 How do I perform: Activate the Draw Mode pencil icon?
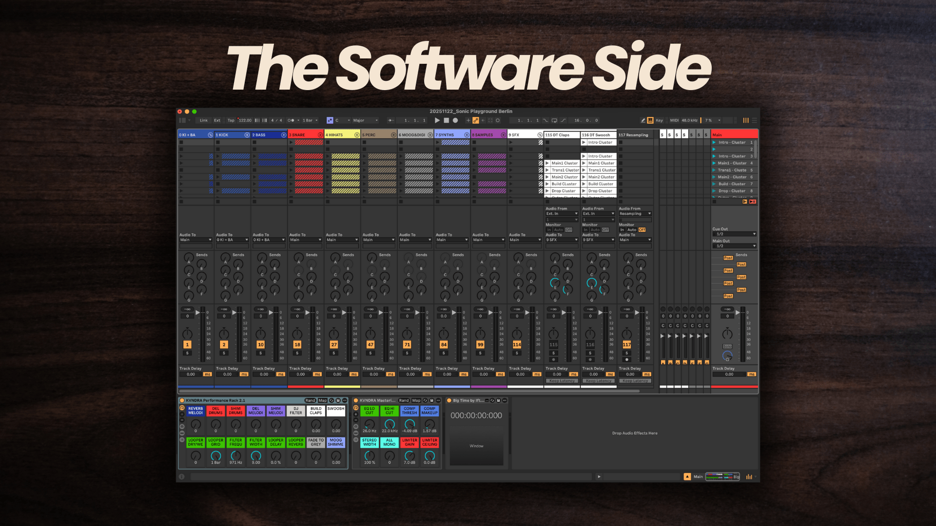[643, 120]
